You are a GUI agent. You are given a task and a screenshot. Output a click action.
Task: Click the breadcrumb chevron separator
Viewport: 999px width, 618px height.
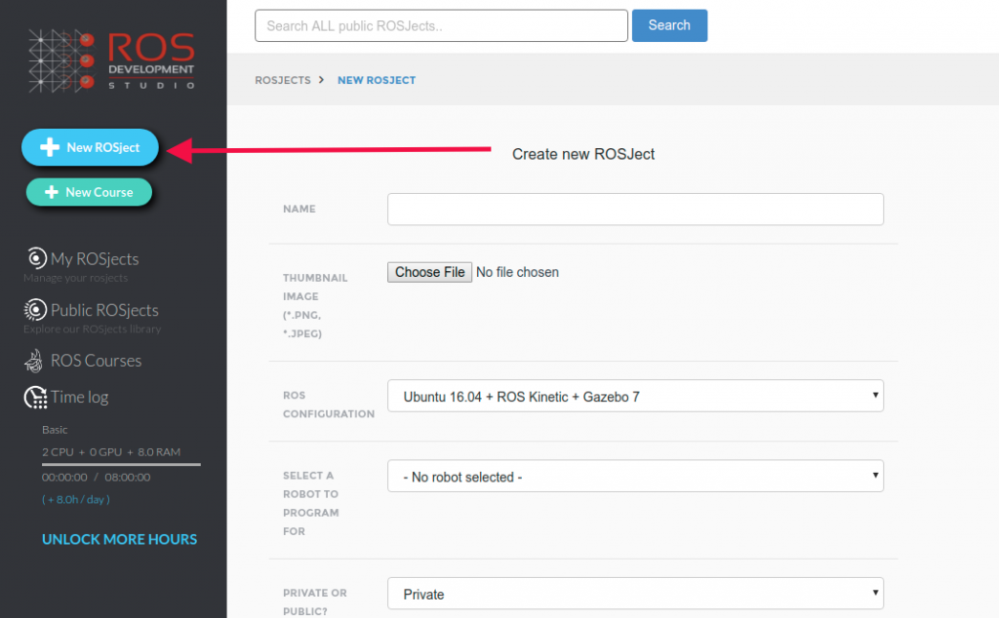(x=322, y=80)
